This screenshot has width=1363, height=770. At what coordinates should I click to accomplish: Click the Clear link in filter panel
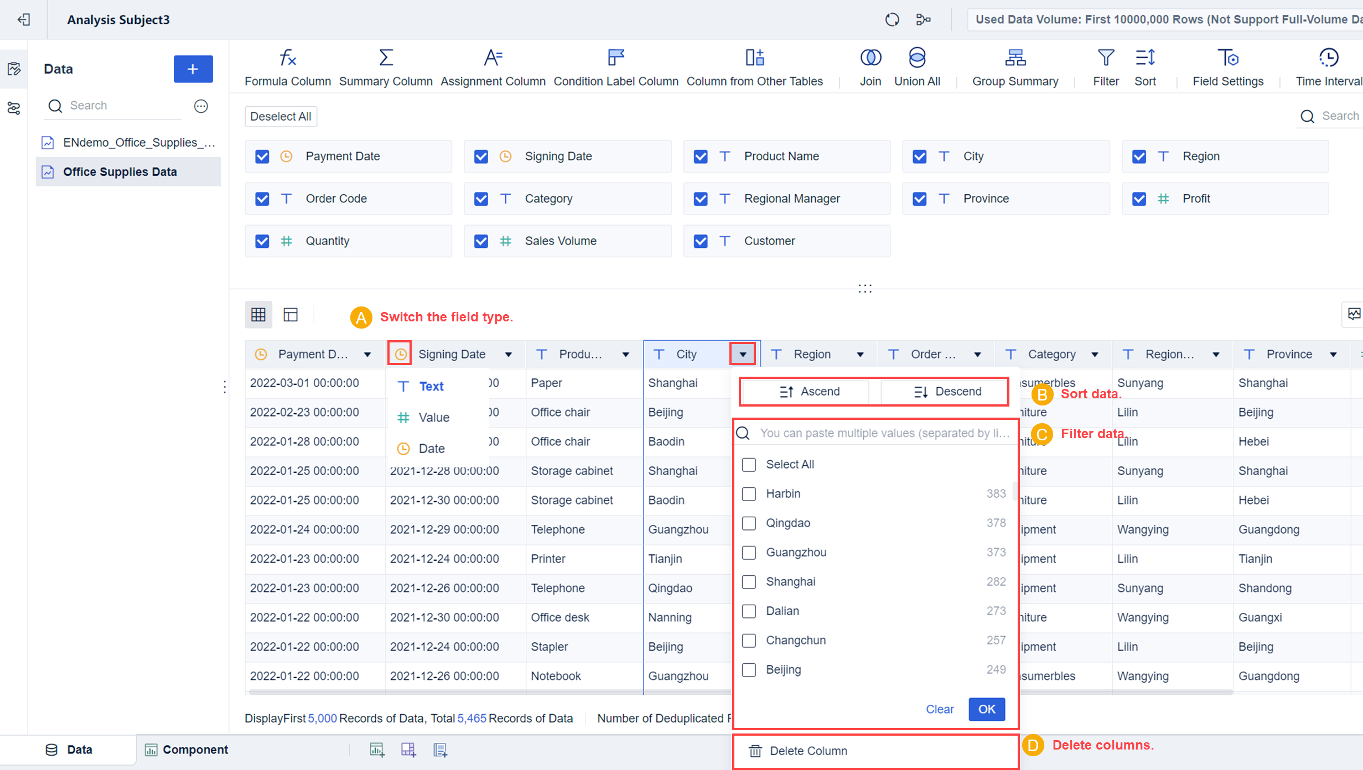(x=940, y=709)
